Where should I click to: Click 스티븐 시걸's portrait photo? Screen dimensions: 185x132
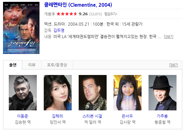[93, 93]
